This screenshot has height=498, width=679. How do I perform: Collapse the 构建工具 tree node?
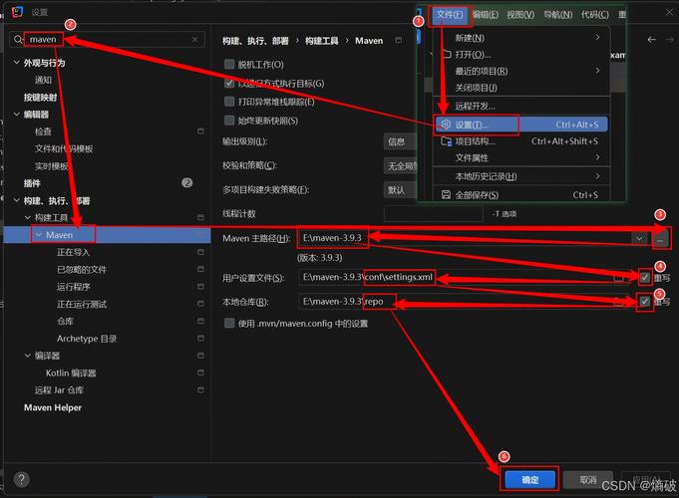[x=28, y=217]
